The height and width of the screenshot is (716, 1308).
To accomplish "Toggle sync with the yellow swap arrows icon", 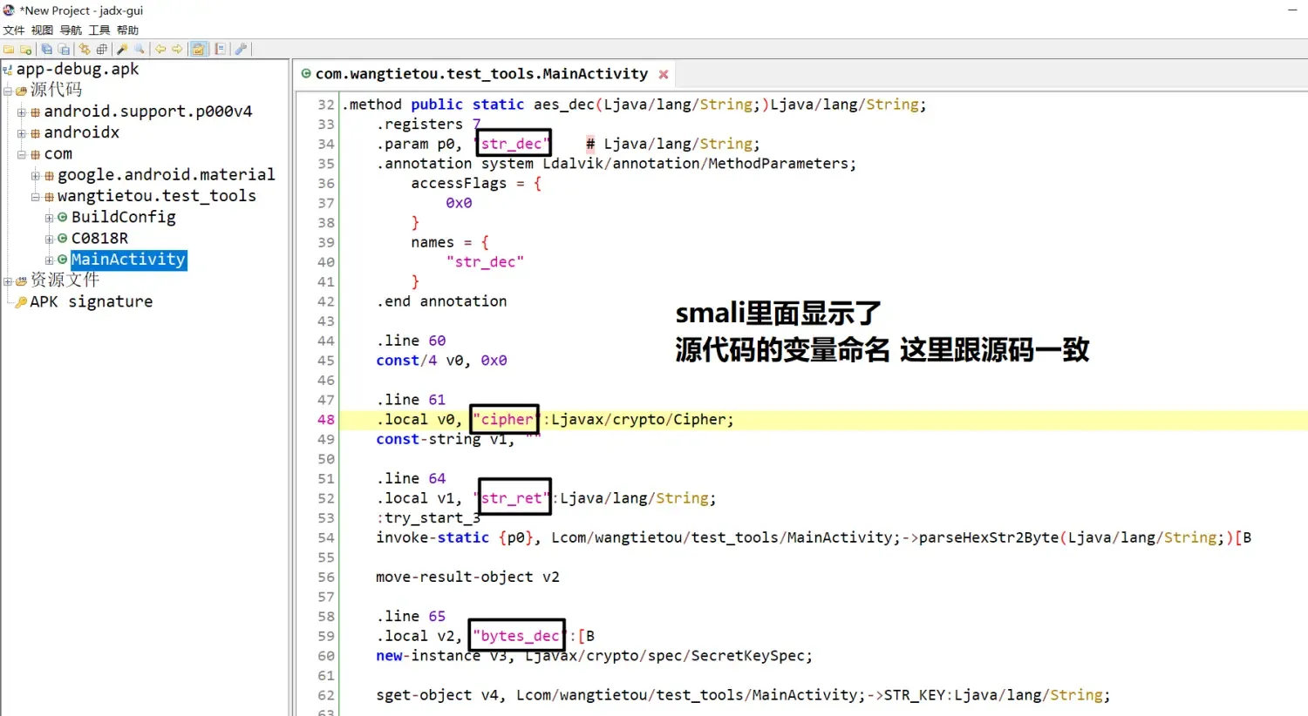I will click(x=84, y=50).
